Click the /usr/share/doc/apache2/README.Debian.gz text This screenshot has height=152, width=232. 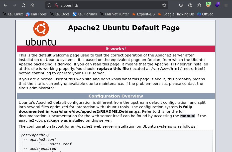[x=95, y=111]
